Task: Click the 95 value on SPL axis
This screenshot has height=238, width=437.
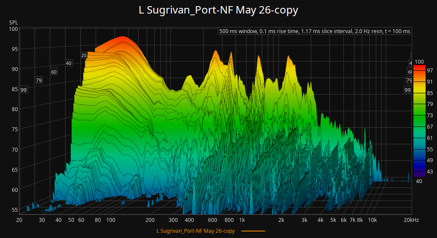Action: pos(14,49)
